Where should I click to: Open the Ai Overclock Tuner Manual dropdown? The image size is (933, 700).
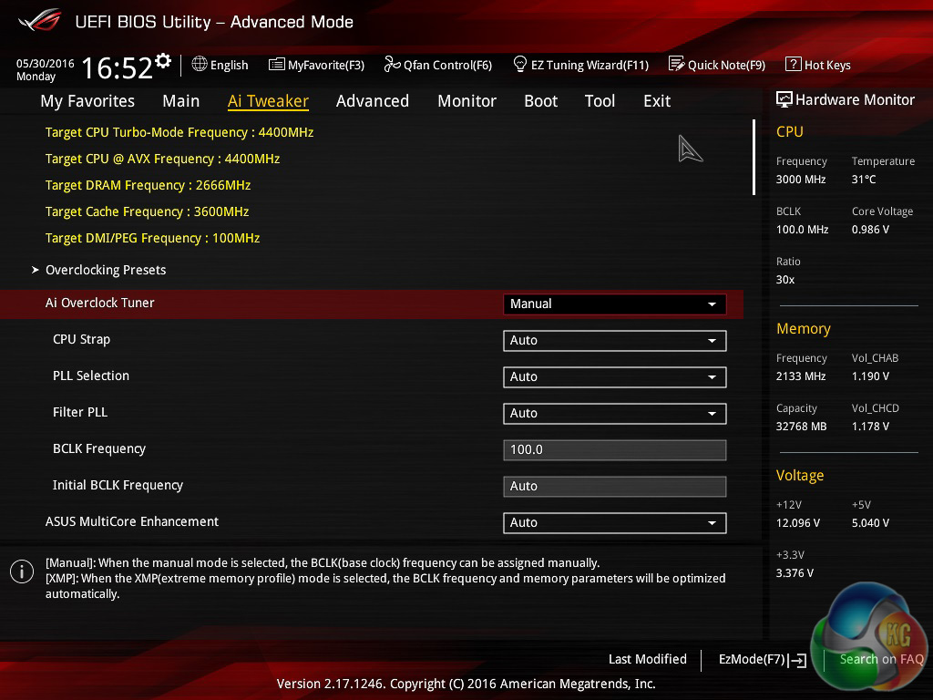(x=614, y=304)
